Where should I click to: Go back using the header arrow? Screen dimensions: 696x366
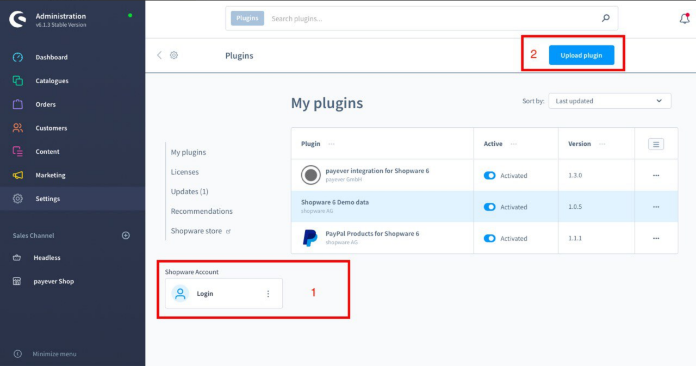pos(159,55)
